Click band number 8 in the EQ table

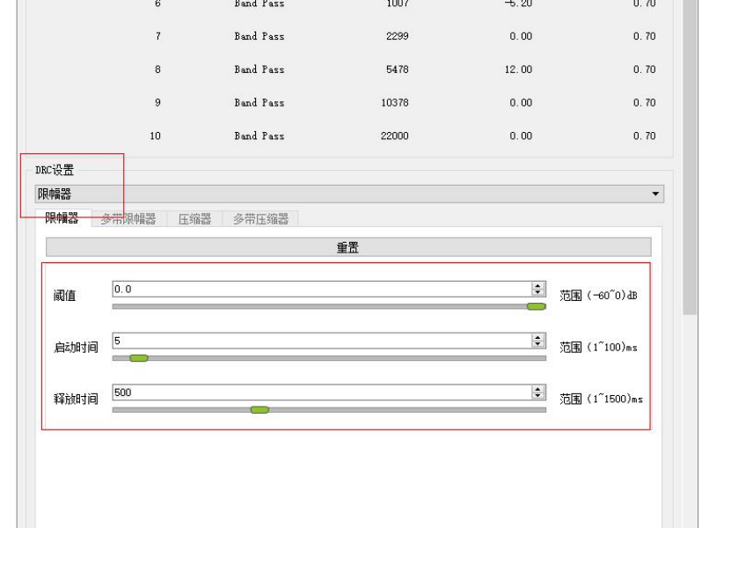(157, 70)
